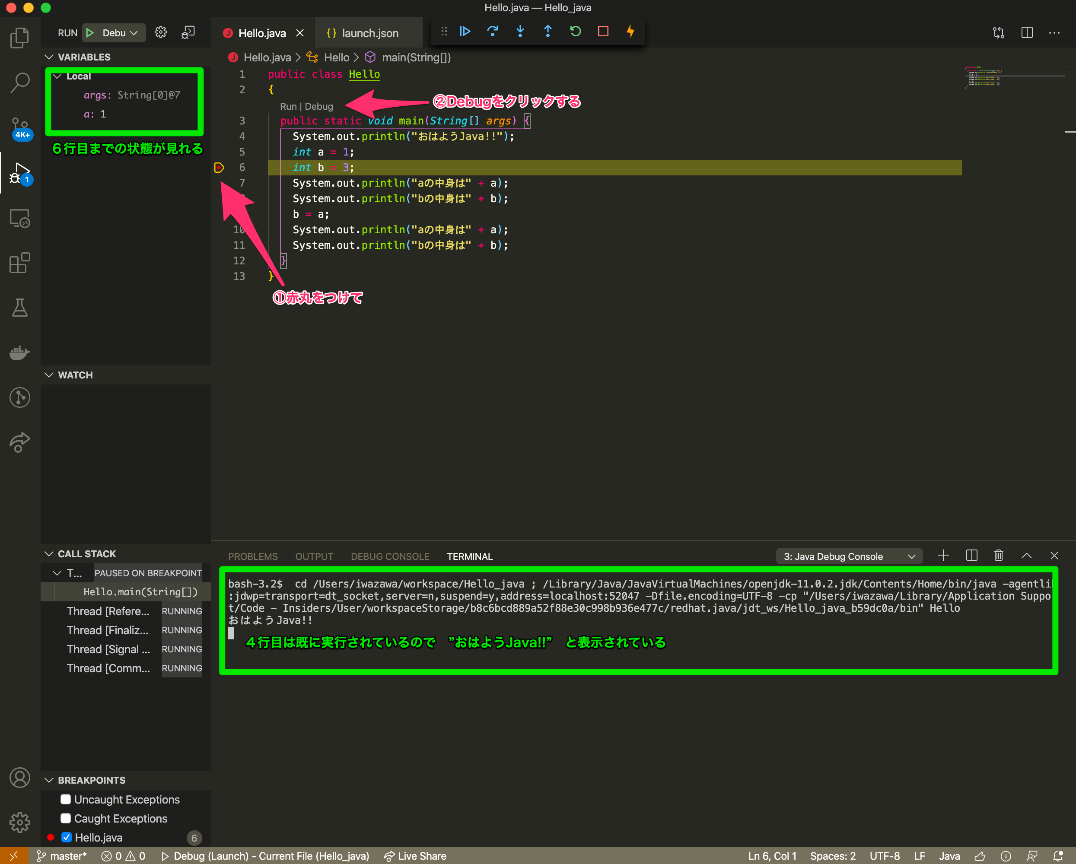Toggle the breakpoint marker on line 6
This screenshot has width=1076, height=864.
tap(219, 168)
